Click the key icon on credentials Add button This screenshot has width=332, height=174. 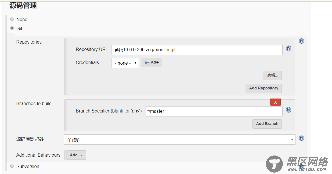(x=147, y=62)
